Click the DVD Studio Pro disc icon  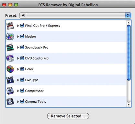10,58
